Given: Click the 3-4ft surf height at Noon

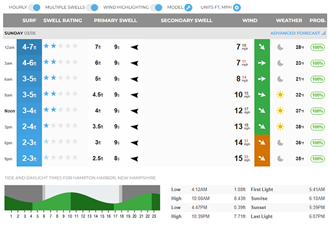Looking at the screenshot, I should [x=29, y=110].
